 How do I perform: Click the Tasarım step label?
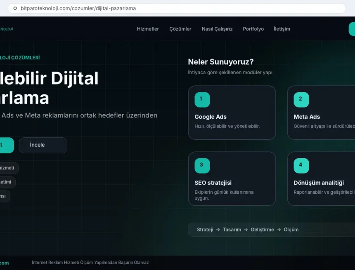click(232, 230)
